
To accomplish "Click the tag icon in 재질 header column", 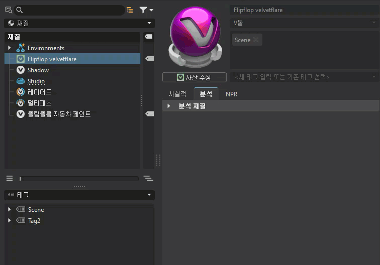I will click(x=149, y=37).
